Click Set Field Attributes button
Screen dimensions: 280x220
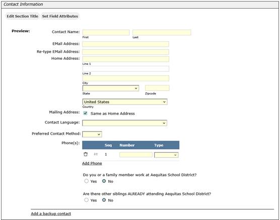[x=60, y=16]
